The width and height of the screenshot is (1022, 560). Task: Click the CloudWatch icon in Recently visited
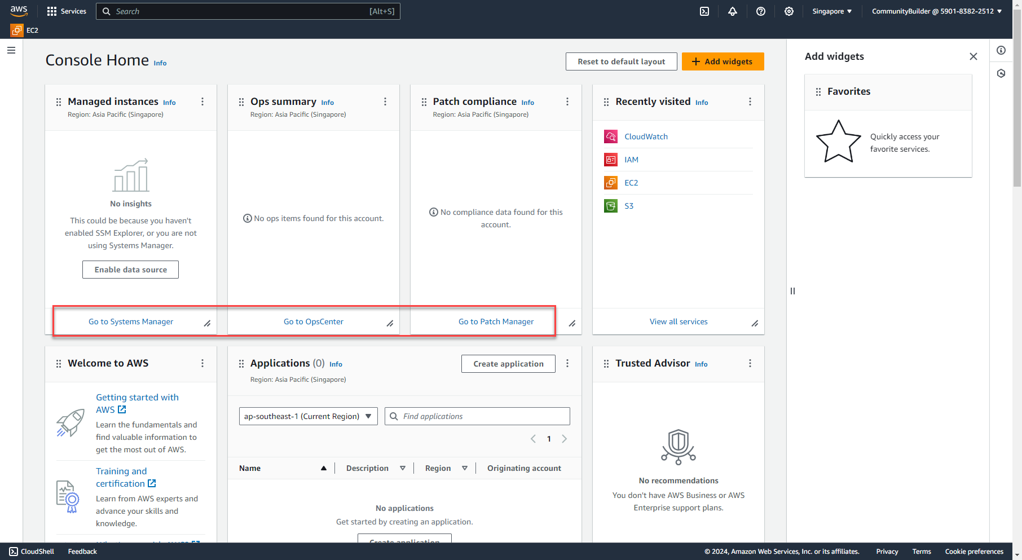(610, 136)
